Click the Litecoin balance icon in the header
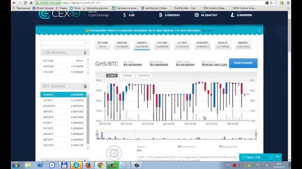Screen dimensions: 302x169 point(233,15)
